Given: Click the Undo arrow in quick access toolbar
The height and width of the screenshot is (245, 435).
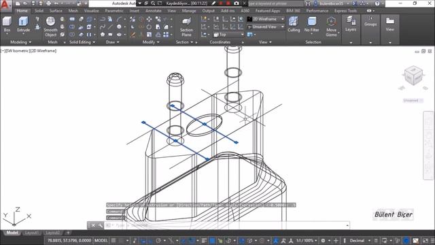Looking at the screenshot, I should point(56,3).
